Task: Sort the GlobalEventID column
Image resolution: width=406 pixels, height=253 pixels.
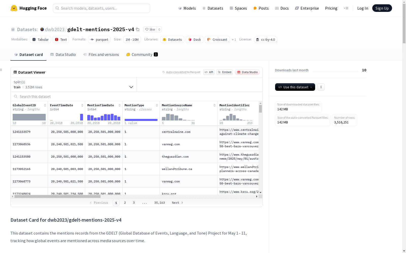Action: tap(45, 105)
